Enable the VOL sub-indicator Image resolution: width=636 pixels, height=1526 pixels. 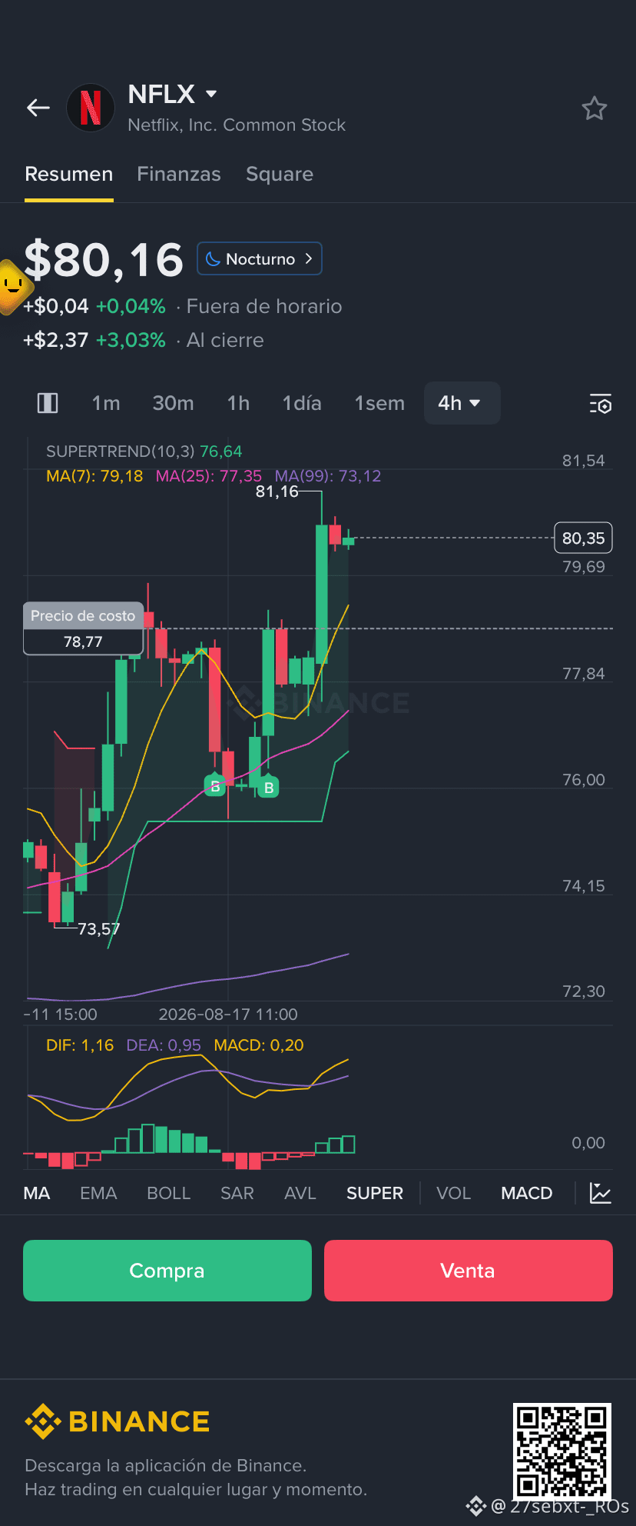pos(453,1193)
